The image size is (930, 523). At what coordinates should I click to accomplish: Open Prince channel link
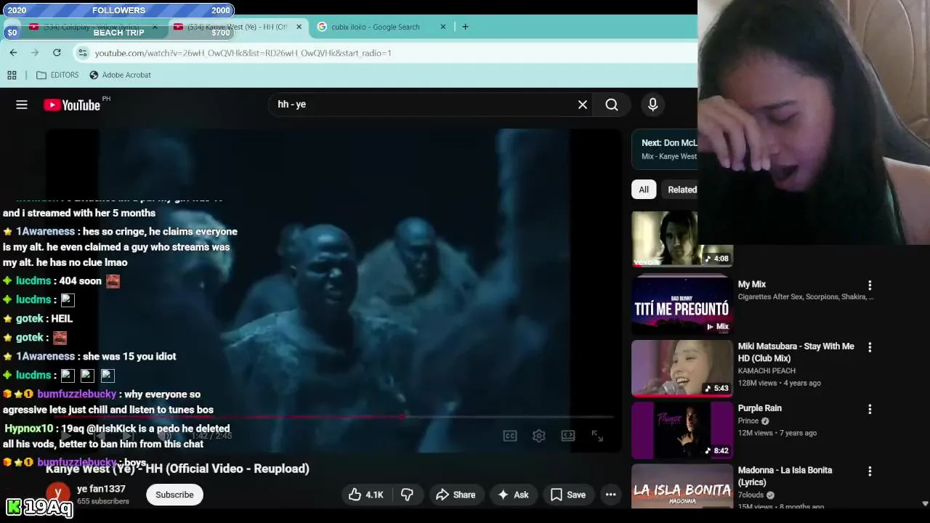coord(748,421)
